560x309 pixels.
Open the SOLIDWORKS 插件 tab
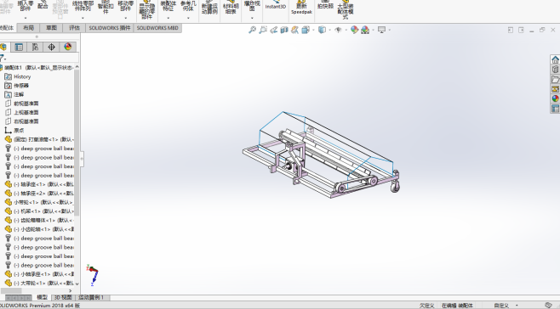coord(110,28)
